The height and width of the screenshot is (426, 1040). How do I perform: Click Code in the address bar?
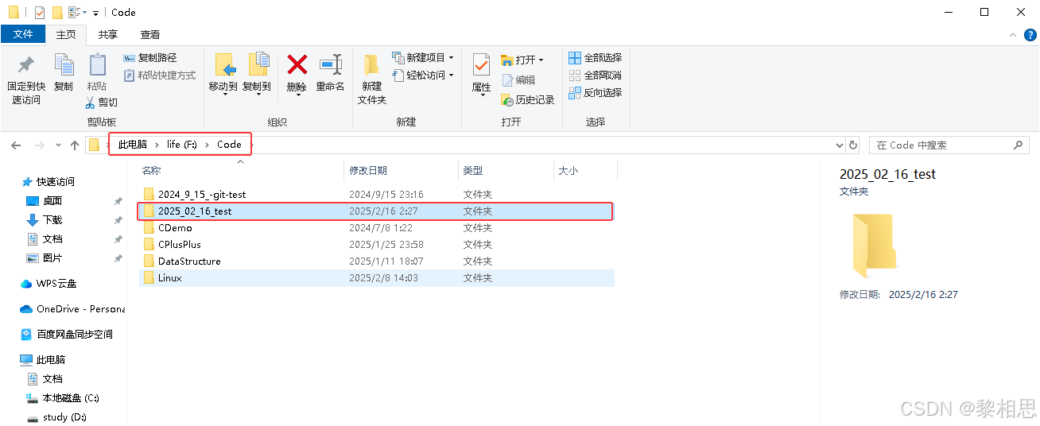[x=229, y=145]
